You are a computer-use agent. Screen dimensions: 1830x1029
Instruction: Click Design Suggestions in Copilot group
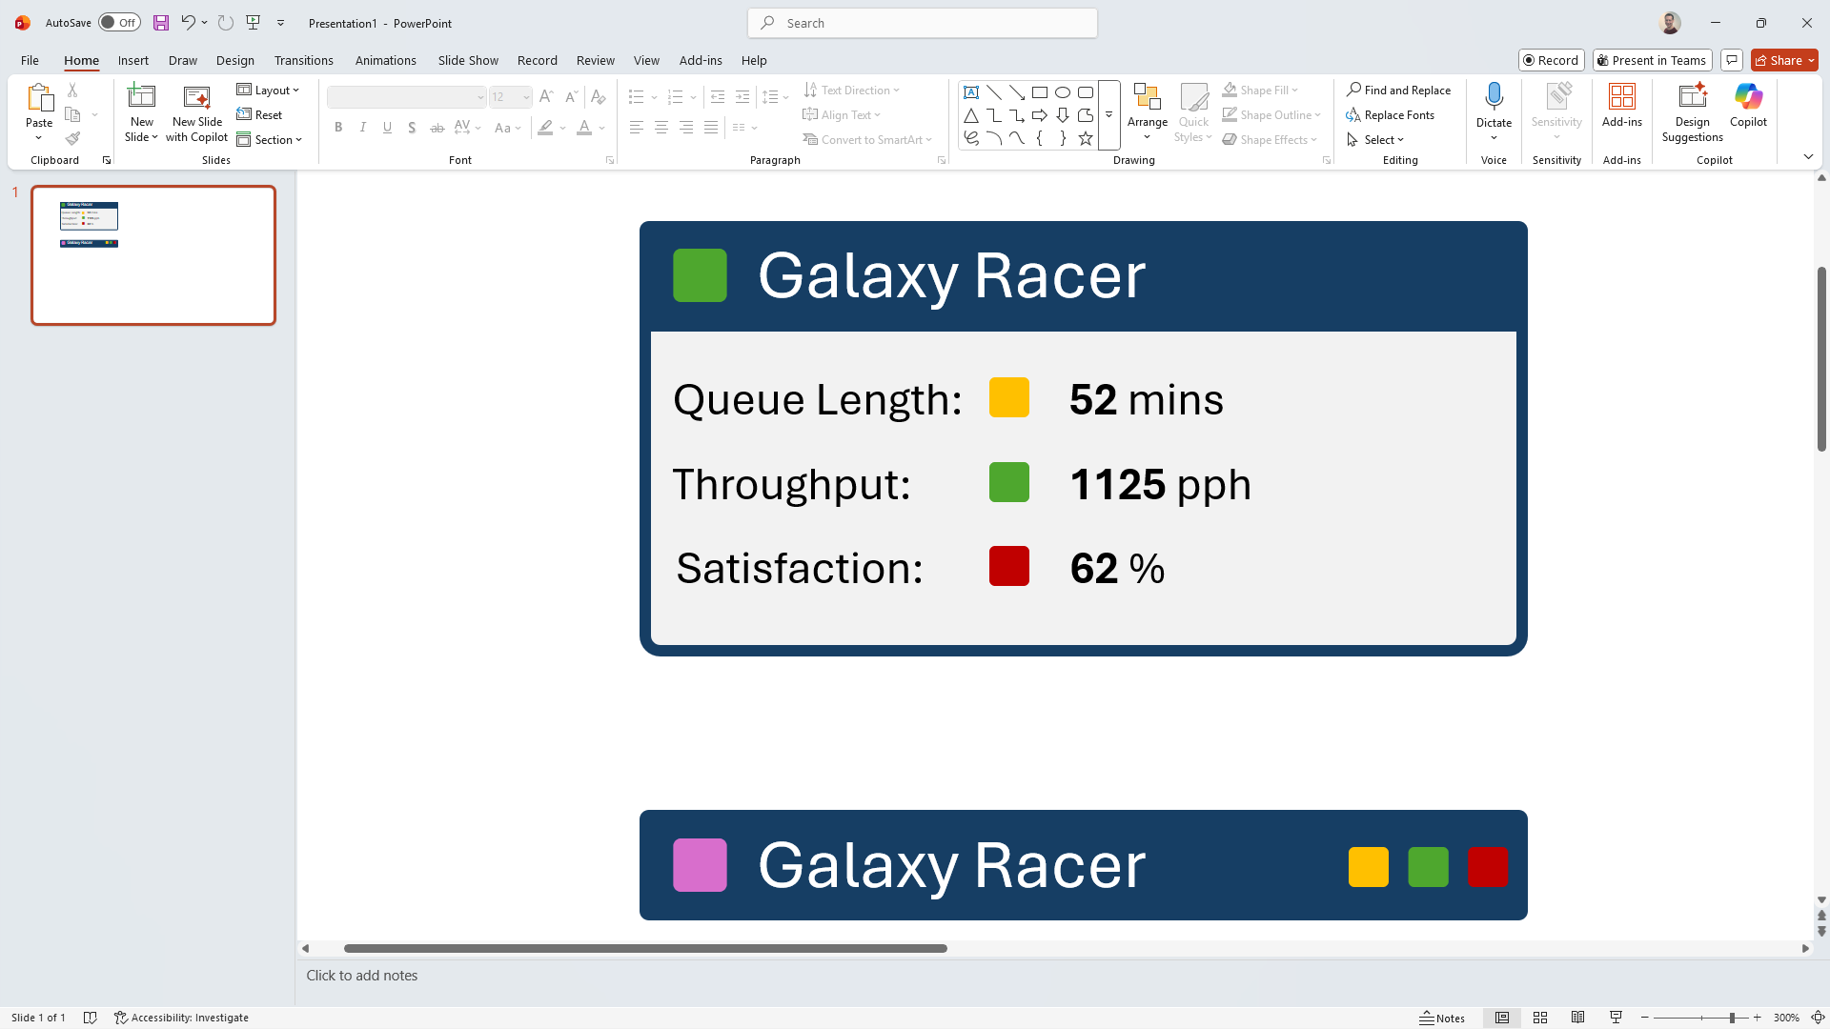[x=1691, y=111]
